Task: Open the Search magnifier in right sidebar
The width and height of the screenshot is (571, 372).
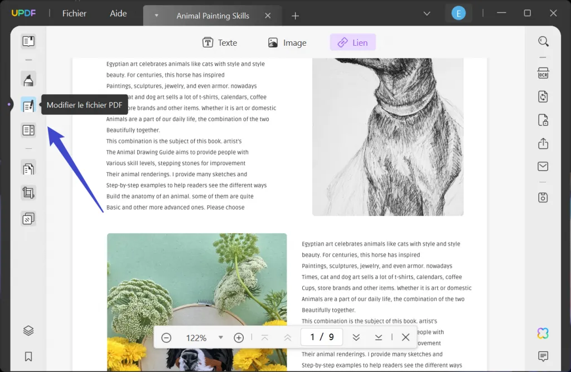Action: tap(543, 41)
